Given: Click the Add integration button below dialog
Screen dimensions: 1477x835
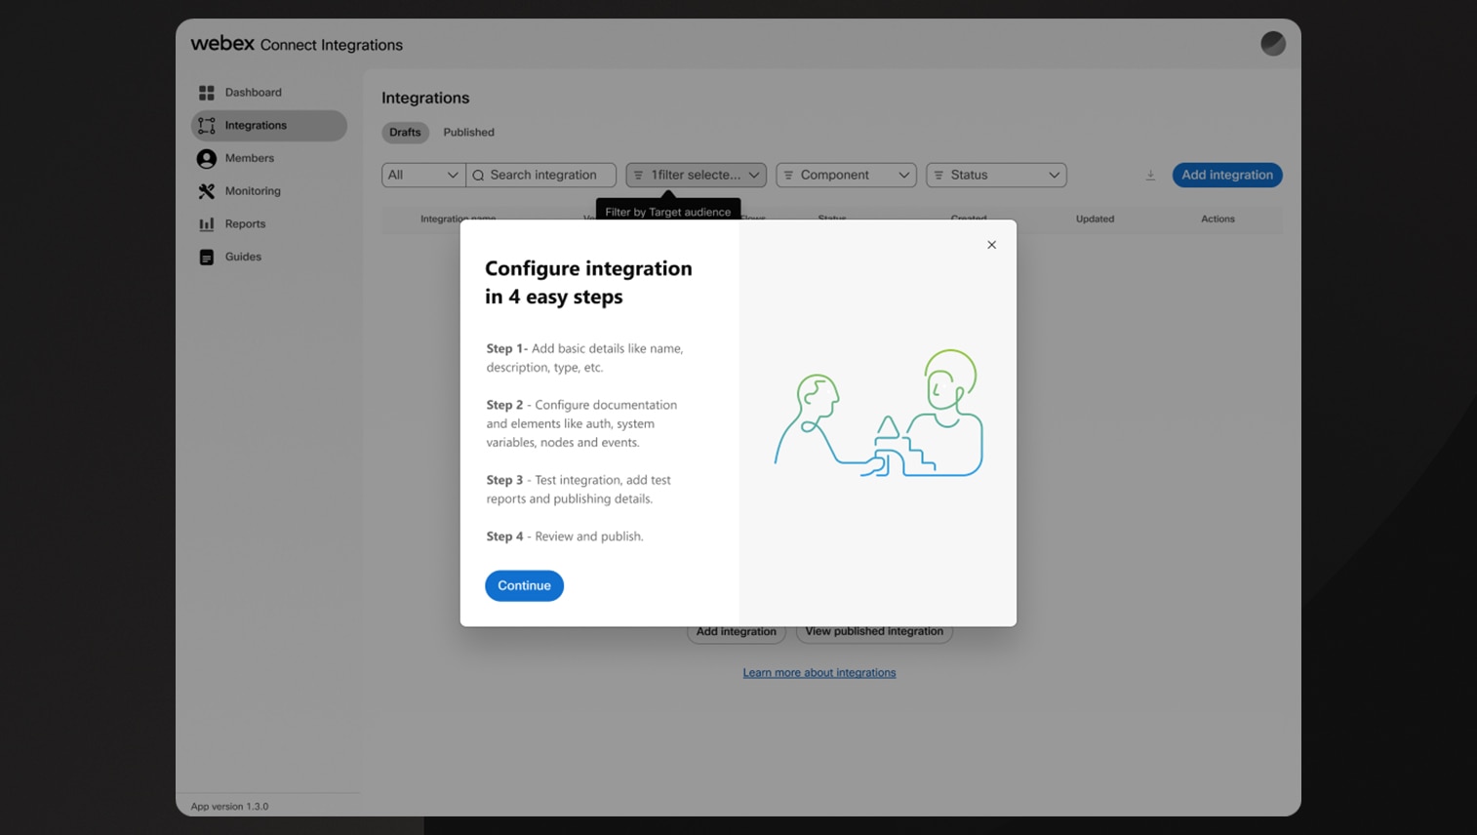Looking at the screenshot, I should 737,632.
